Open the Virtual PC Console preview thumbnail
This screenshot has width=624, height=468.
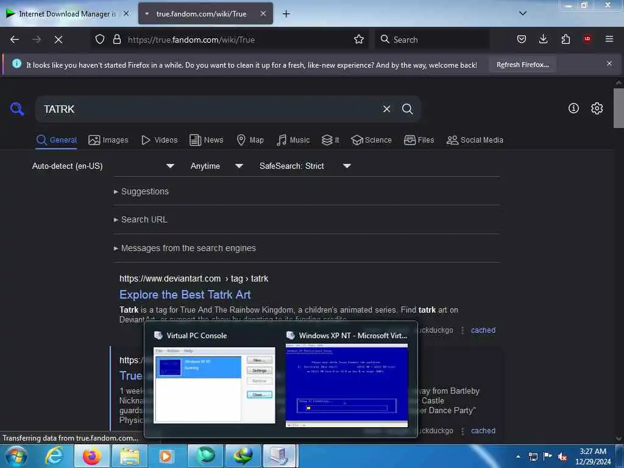click(x=214, y=385)
